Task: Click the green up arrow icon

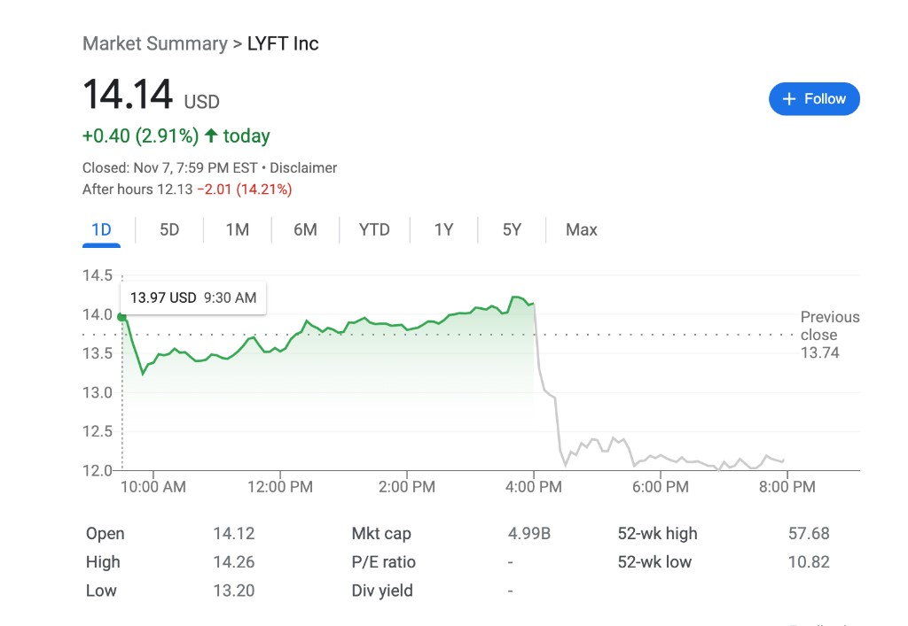Action: click(211, 135)
